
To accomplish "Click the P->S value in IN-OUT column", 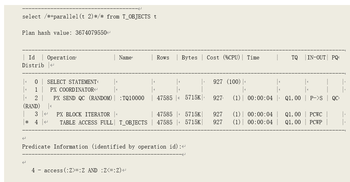I will point(316,98).
